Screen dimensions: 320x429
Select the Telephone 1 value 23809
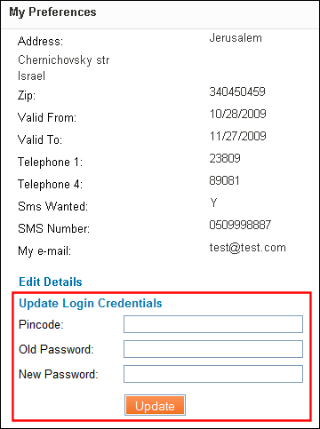point(225,158)
